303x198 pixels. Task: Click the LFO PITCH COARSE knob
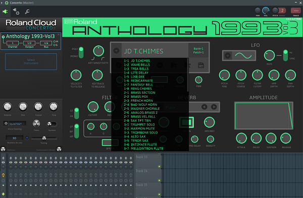pyautogui.click(x=241, y=75)
